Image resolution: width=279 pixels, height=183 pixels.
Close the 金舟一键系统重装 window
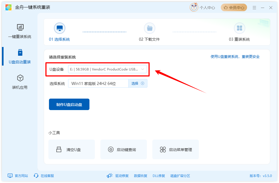point(271,7)
